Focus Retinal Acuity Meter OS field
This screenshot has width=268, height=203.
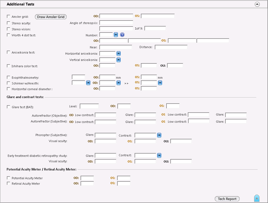124,184
